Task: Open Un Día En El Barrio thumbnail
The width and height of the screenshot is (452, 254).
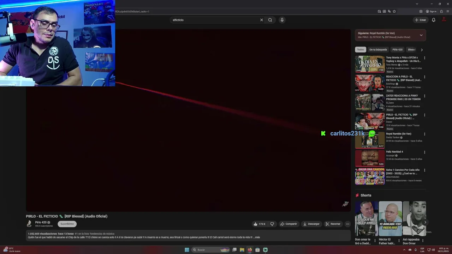Action: pos(370,64)
